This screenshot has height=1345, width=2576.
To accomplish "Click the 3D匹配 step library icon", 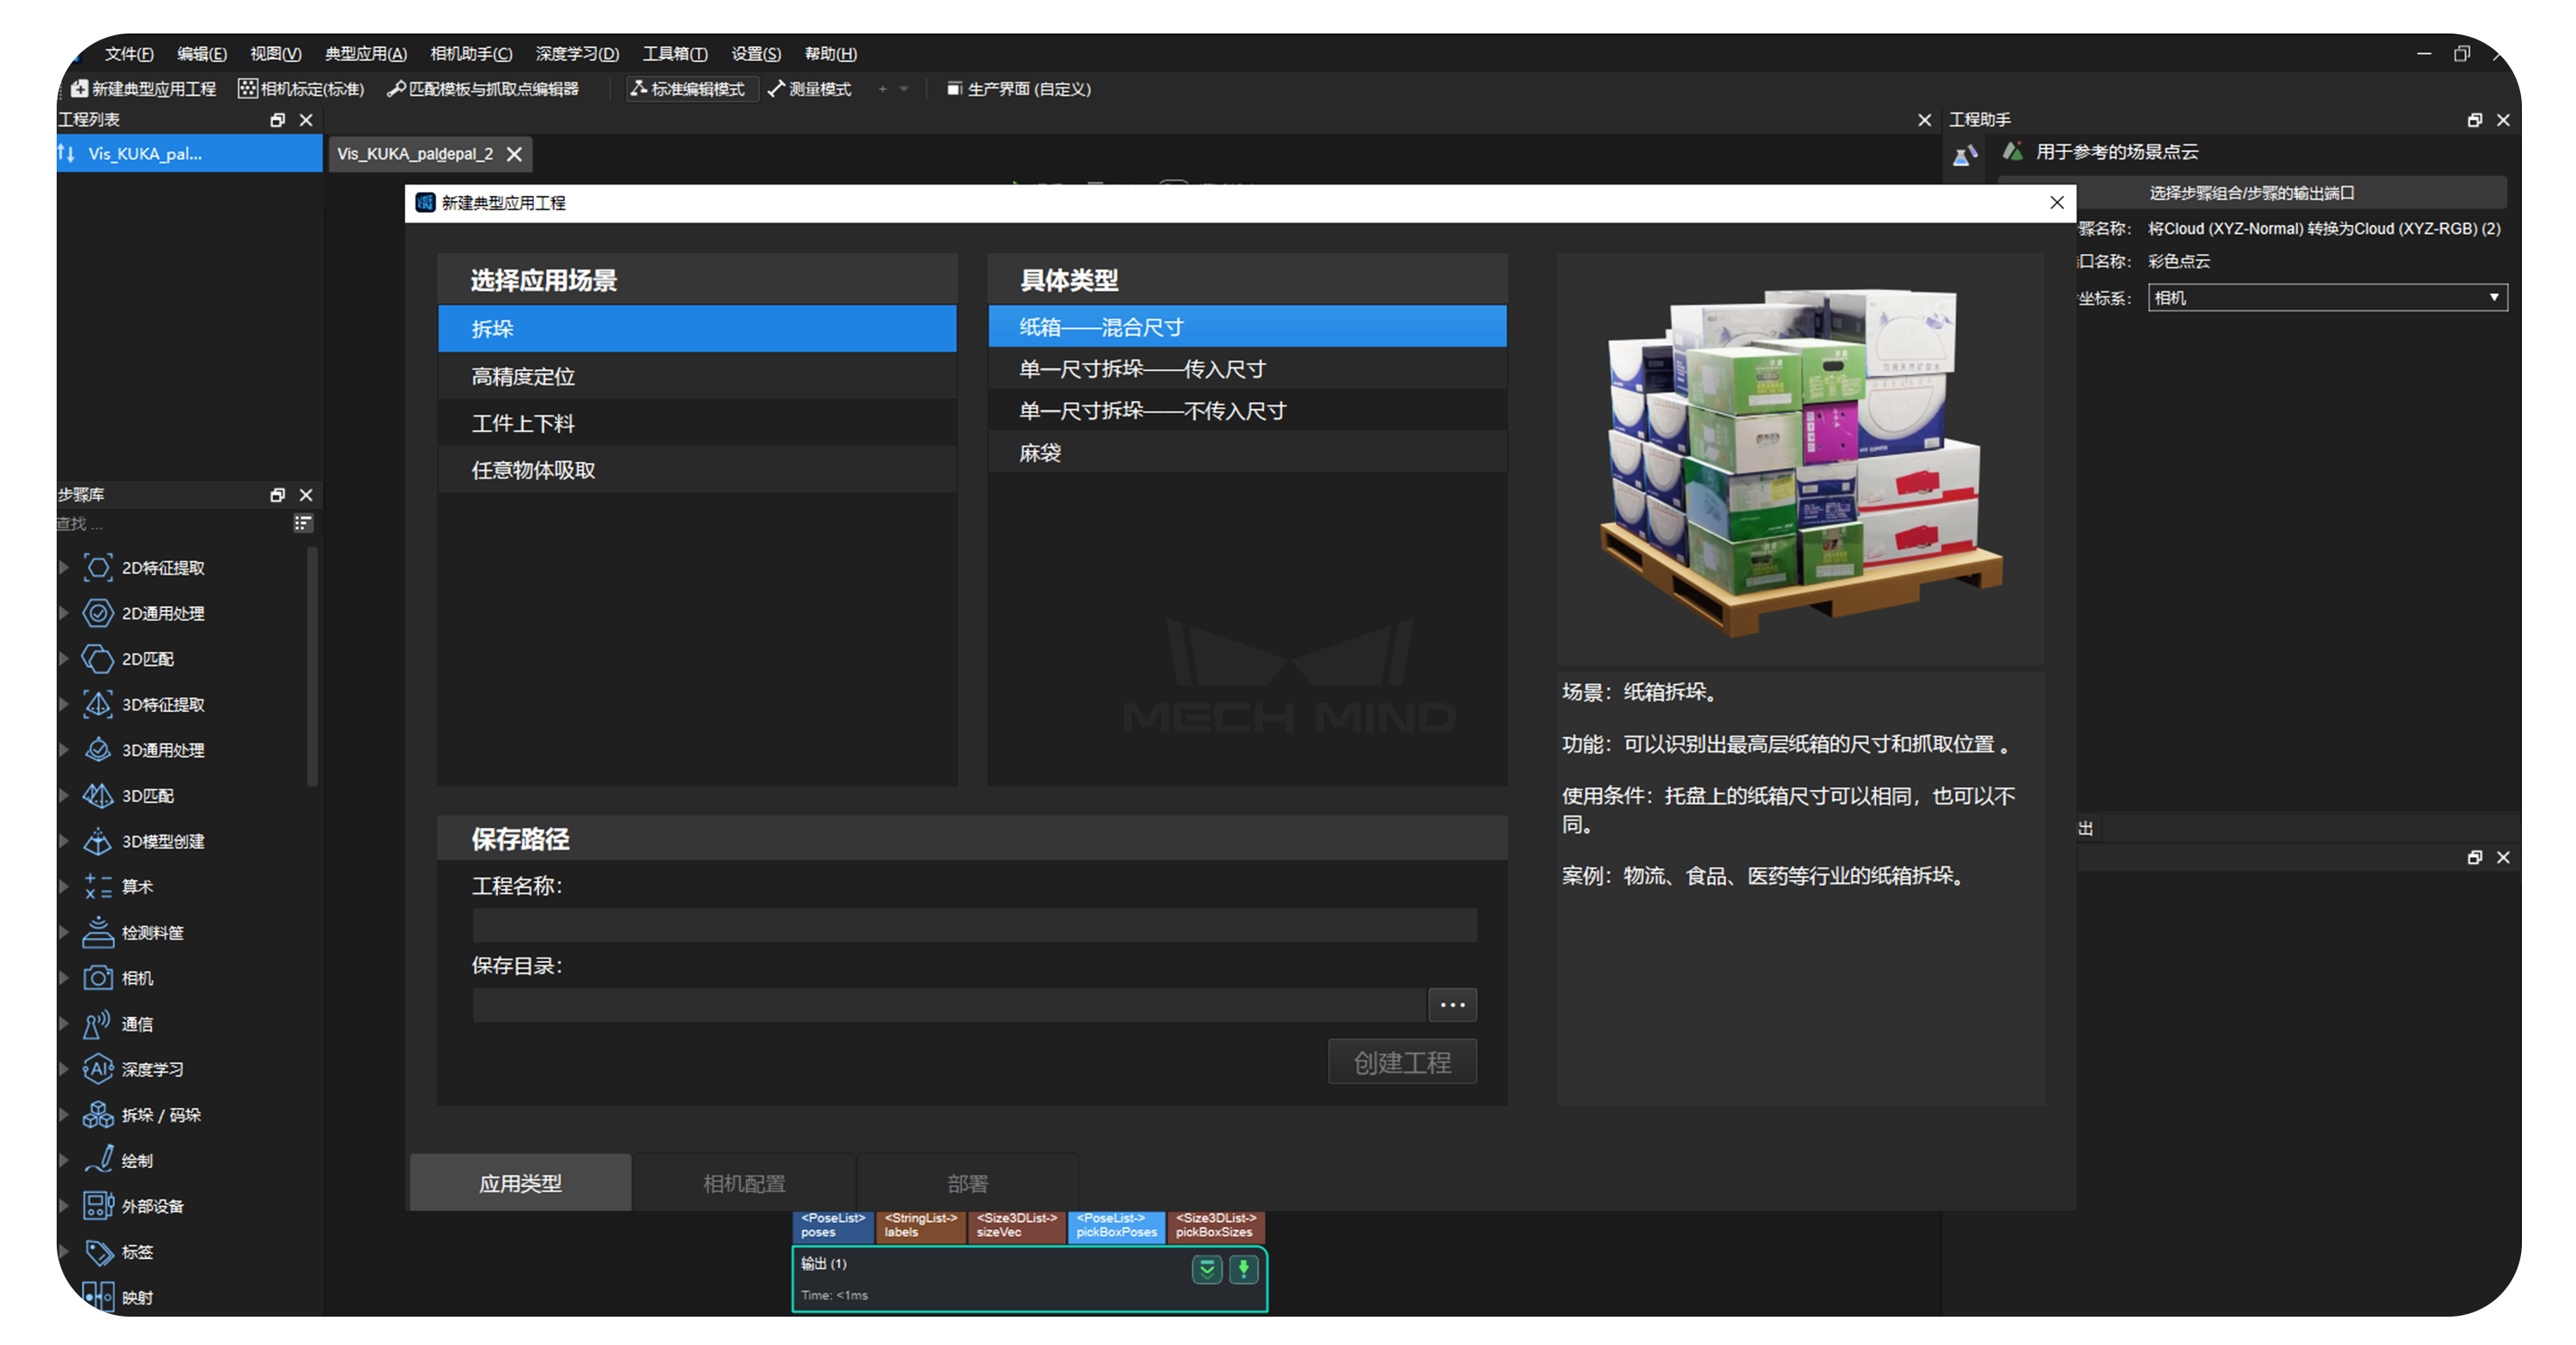I will 98,795.
